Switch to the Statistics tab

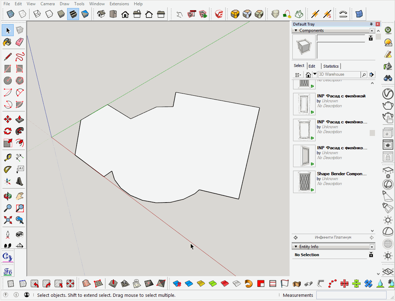point(331,66)
